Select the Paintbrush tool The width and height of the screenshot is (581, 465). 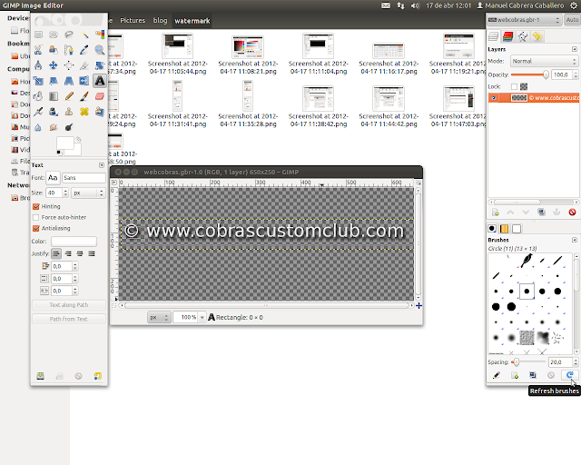84,96
